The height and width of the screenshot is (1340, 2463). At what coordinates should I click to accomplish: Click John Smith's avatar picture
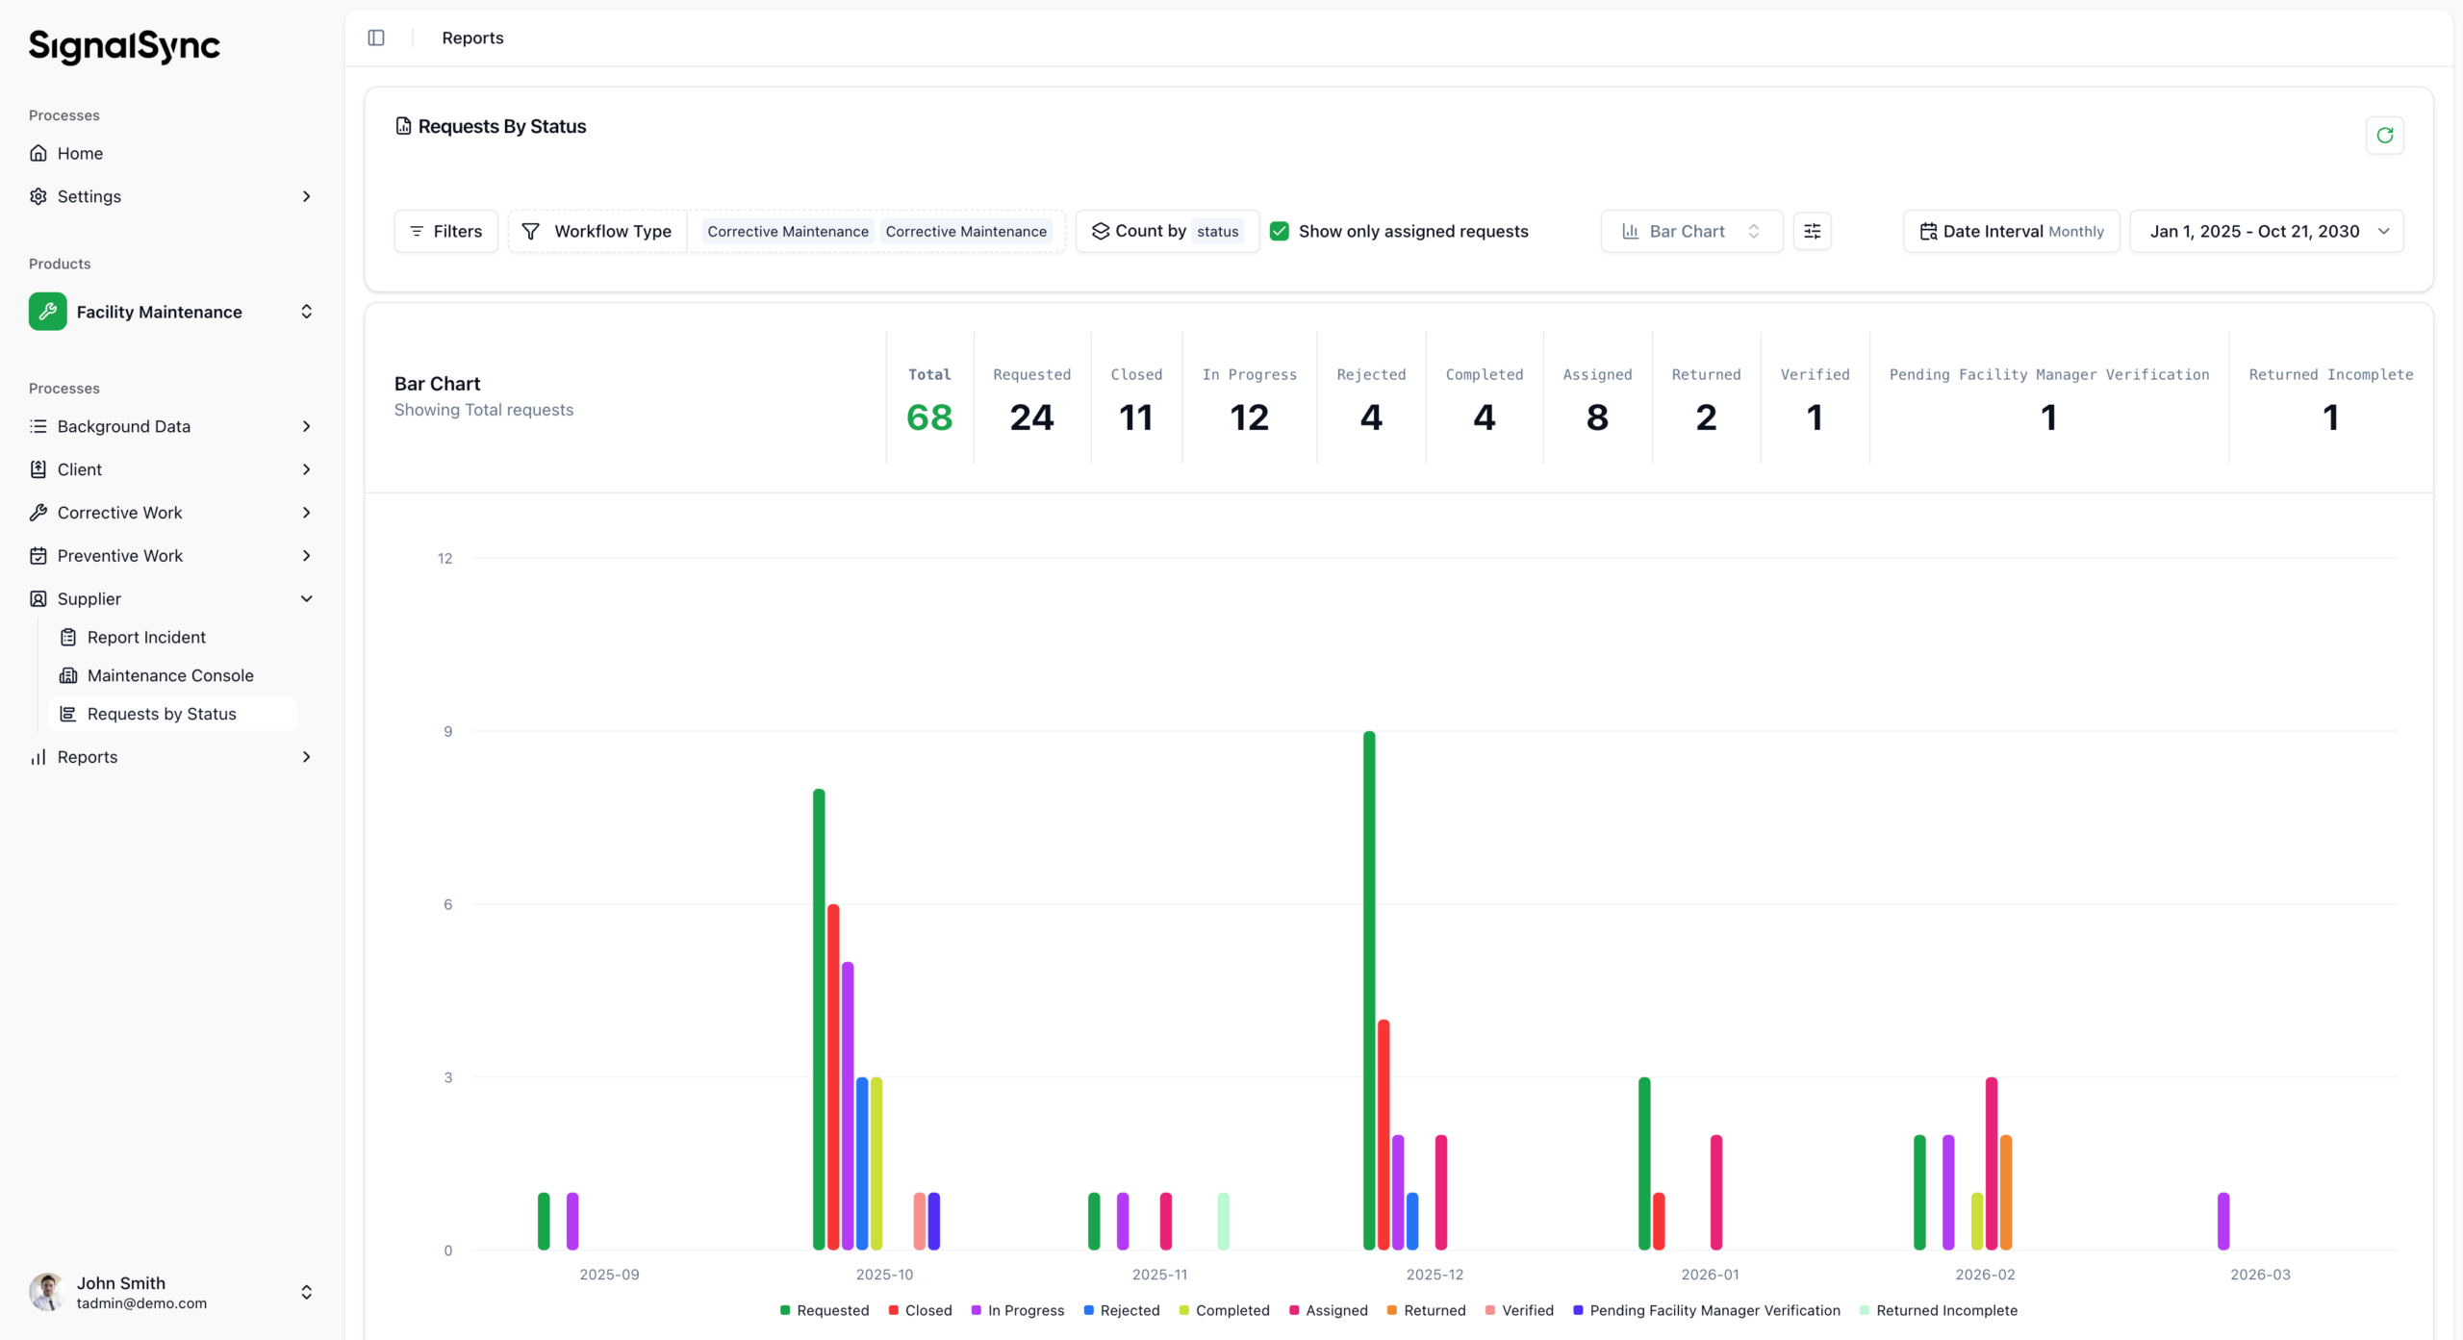pos(46,1292)
